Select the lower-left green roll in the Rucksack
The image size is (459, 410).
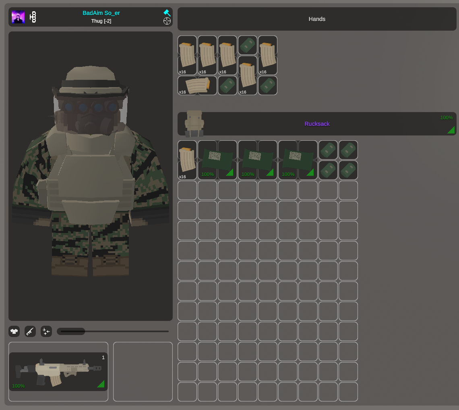(328, 170)
